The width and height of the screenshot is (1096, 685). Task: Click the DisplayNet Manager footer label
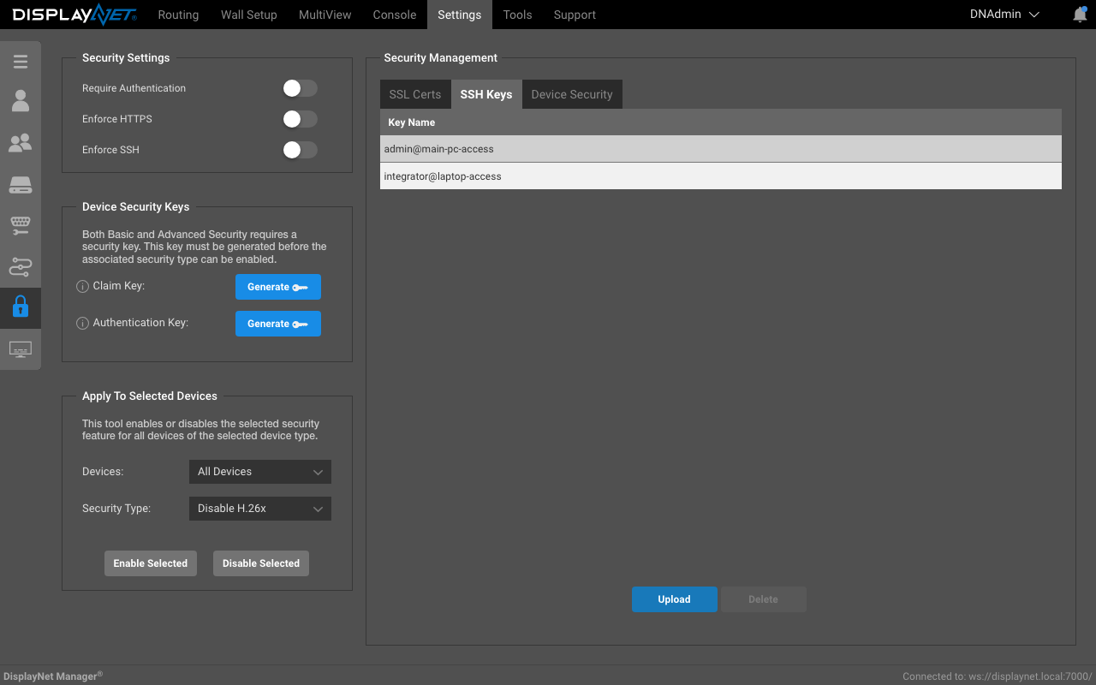pos(53,676)
